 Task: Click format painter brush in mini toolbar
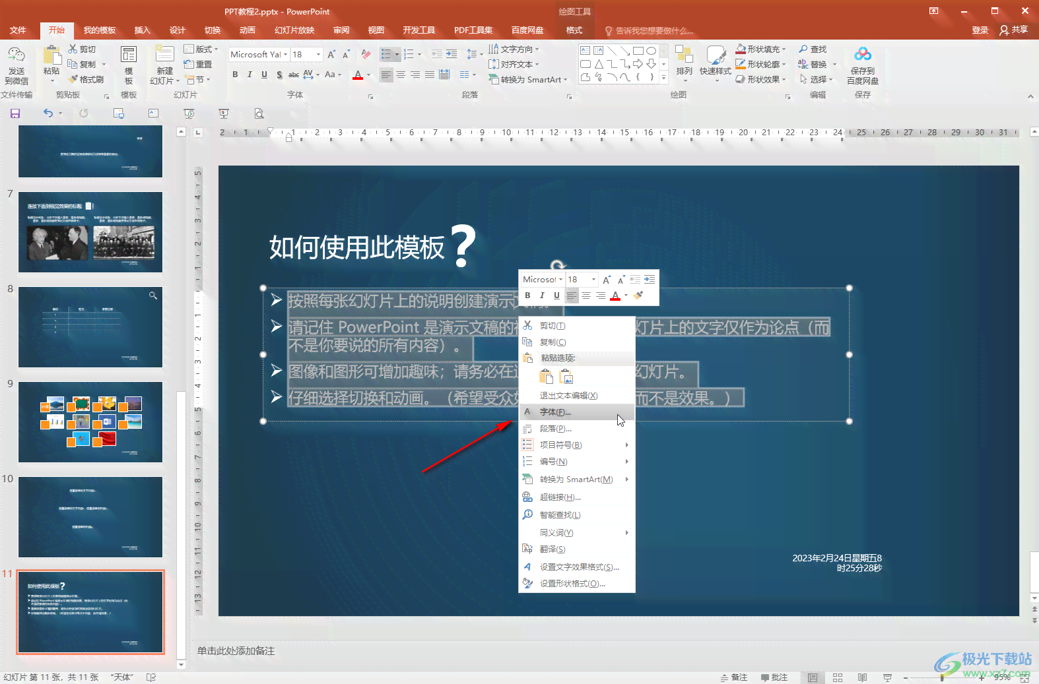coord(638,295)
